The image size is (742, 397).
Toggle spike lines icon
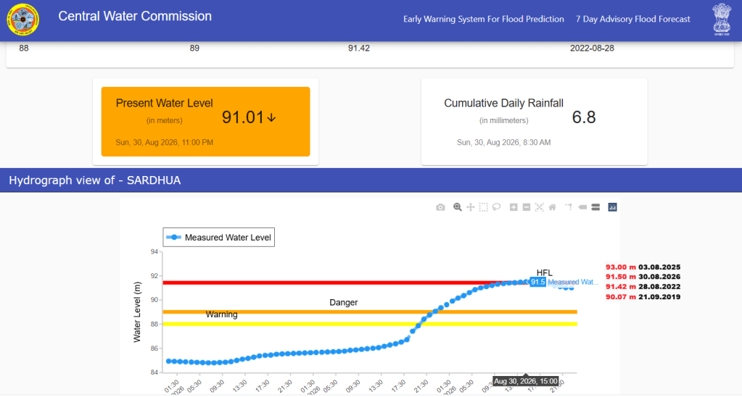point(569,207)
